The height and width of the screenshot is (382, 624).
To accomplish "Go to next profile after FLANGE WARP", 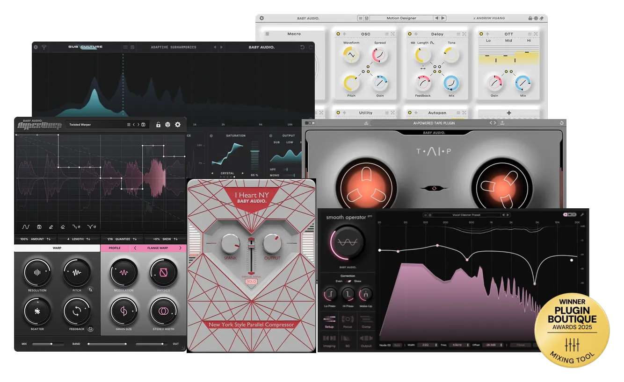I will pos(180,248).
